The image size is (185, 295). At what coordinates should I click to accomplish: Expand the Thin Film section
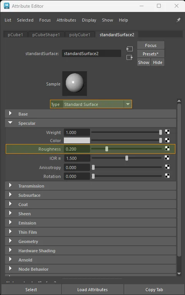[x=90, y=232]
